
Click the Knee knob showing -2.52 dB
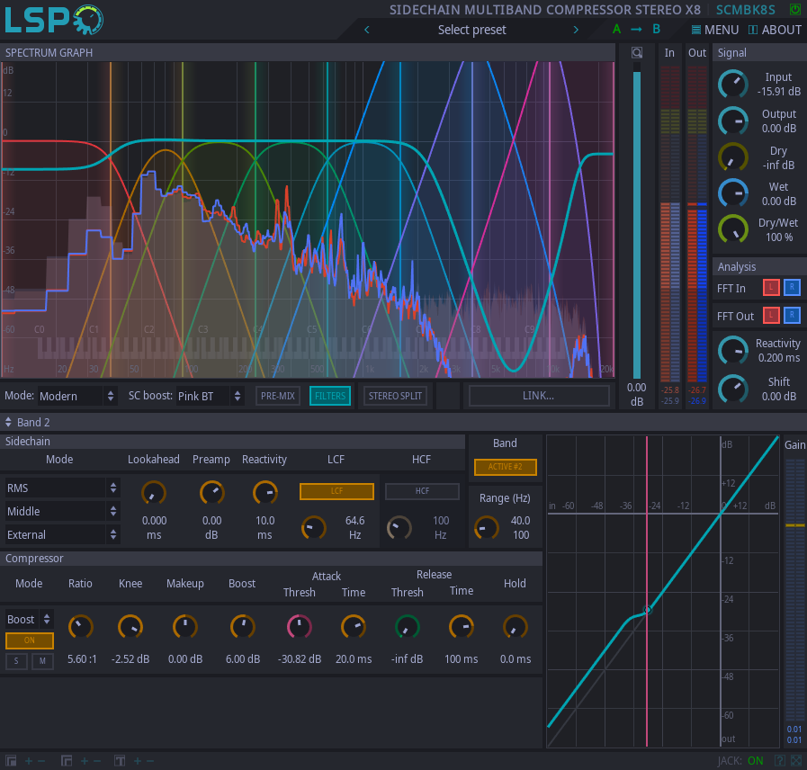coord(130,627)
